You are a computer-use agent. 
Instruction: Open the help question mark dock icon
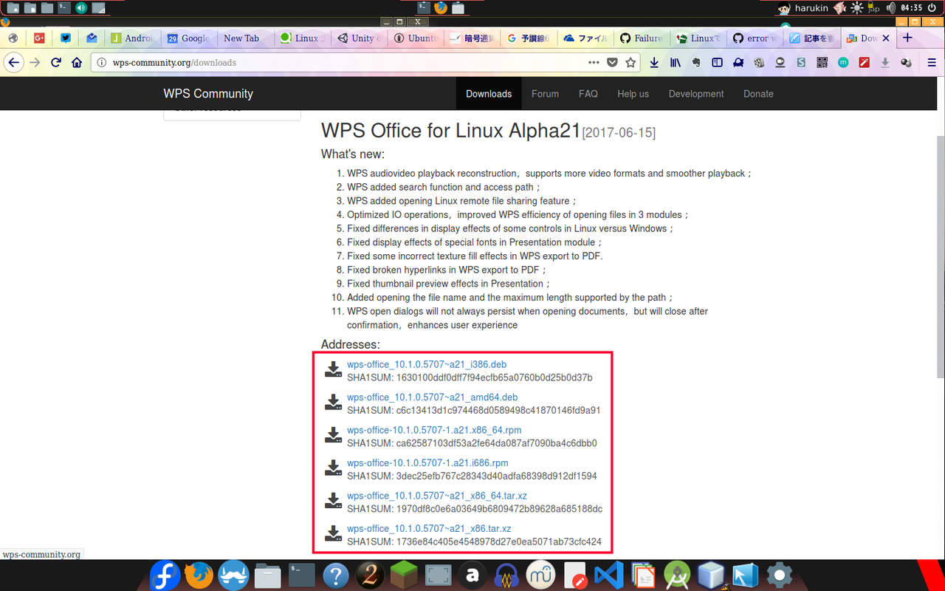[x=336, y=575]
